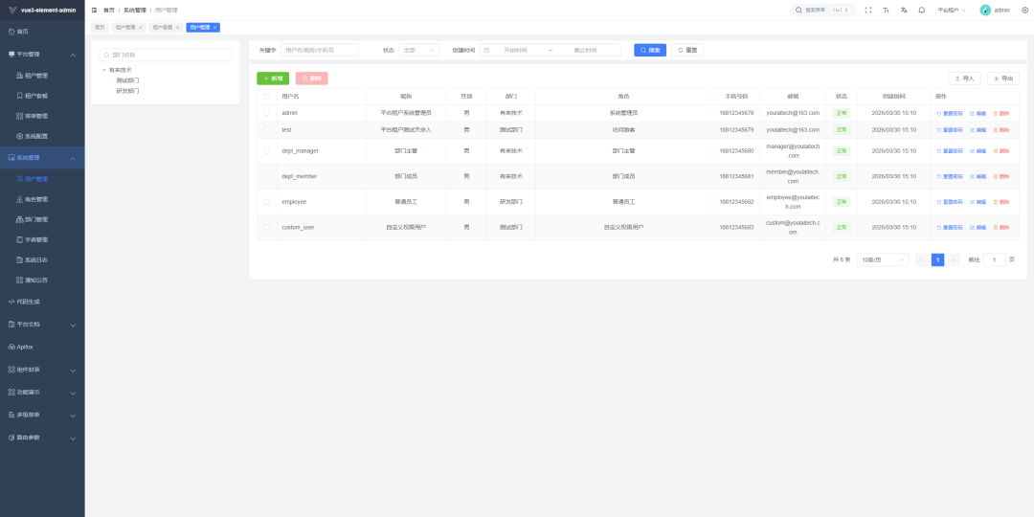Click the 部门名称 department search field

point(165,55)
